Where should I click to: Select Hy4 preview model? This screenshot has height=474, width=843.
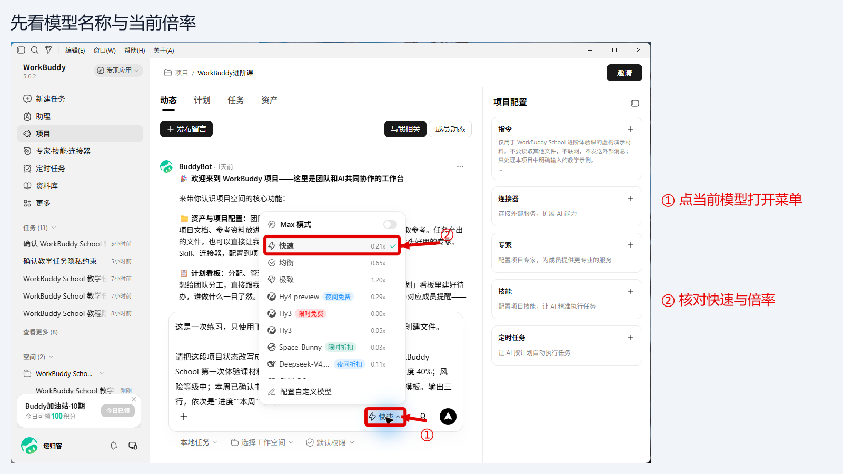(332, 297)
